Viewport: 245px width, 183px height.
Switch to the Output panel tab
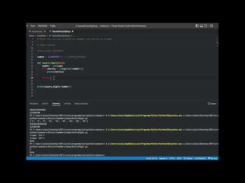[45, 104]
